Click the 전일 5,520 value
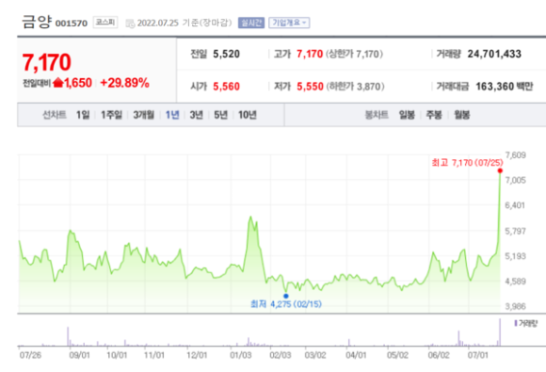This screenshot has width=546, height=372. [226, 54]
